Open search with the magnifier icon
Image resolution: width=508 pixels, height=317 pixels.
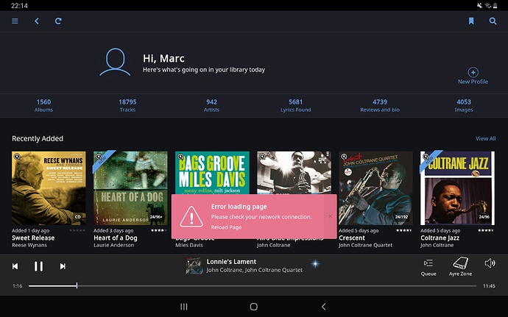coord(493,21)
